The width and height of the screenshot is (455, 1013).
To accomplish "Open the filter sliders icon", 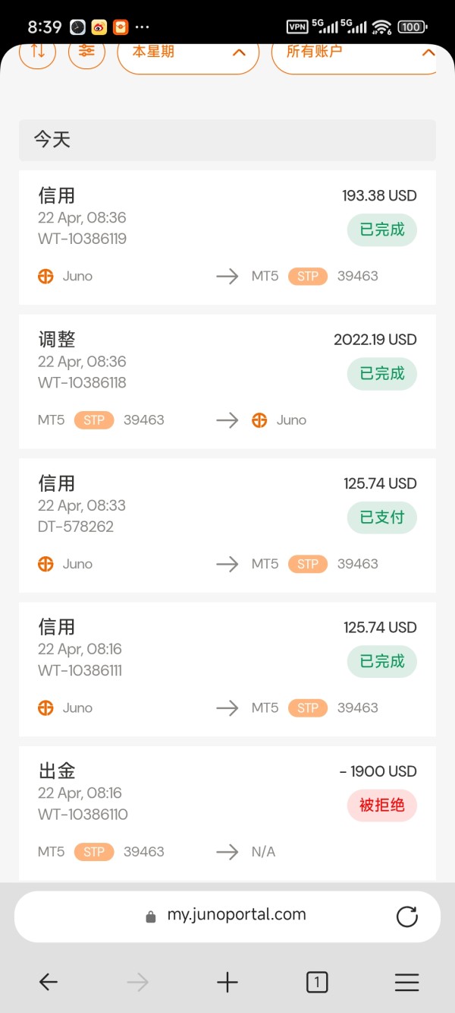I will coord(86,52).
